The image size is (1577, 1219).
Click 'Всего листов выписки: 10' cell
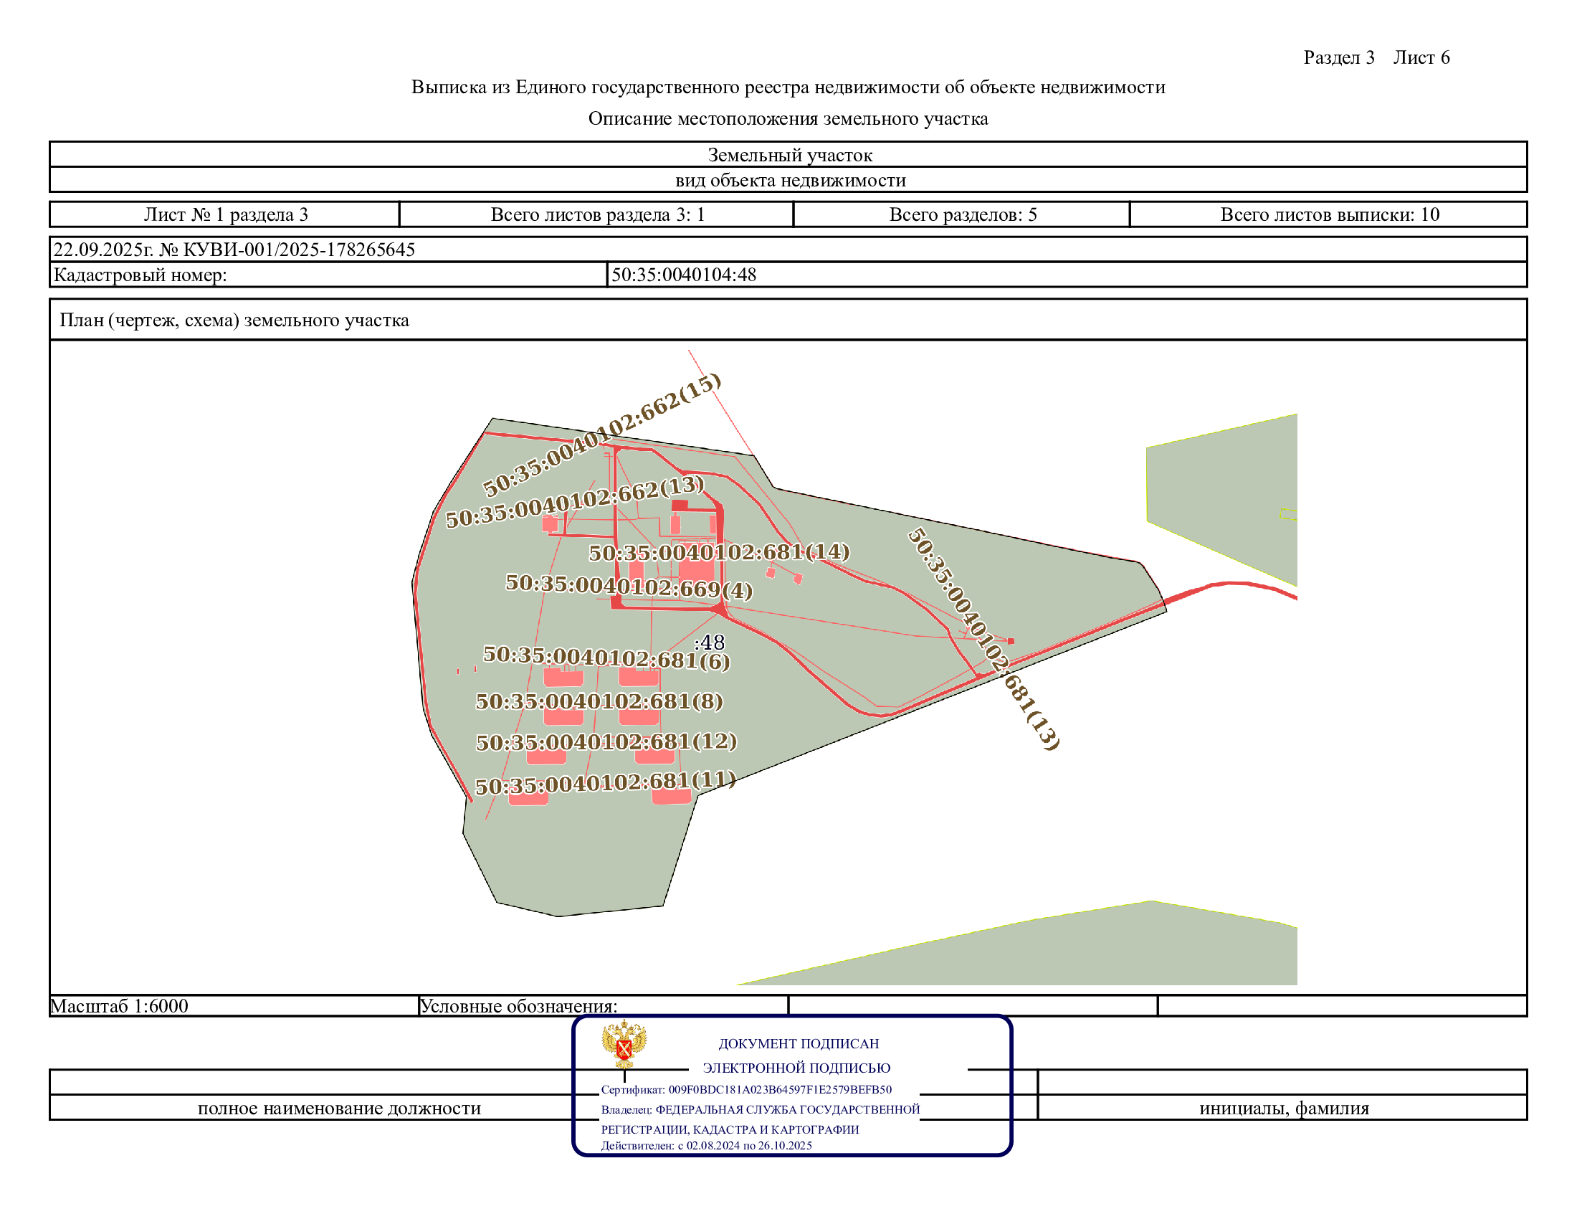(1329, 214)
